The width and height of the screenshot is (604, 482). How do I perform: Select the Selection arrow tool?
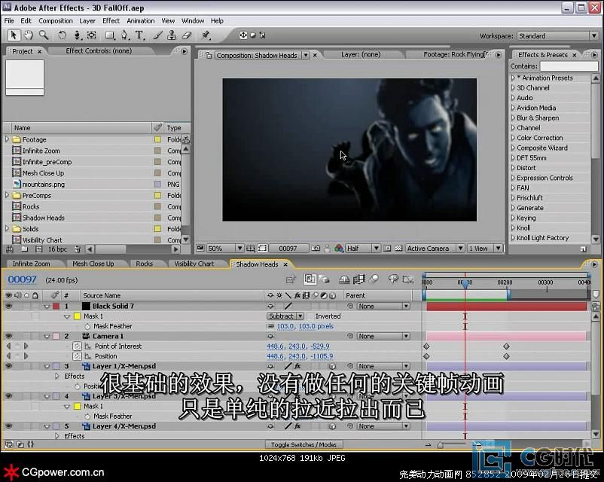[x=13, y=35]
